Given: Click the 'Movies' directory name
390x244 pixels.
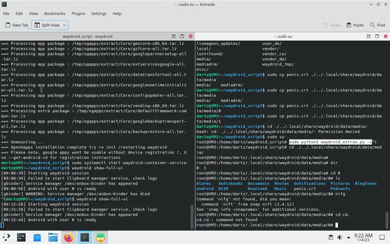Looking at the screenshot, I should tap(282, 183).
